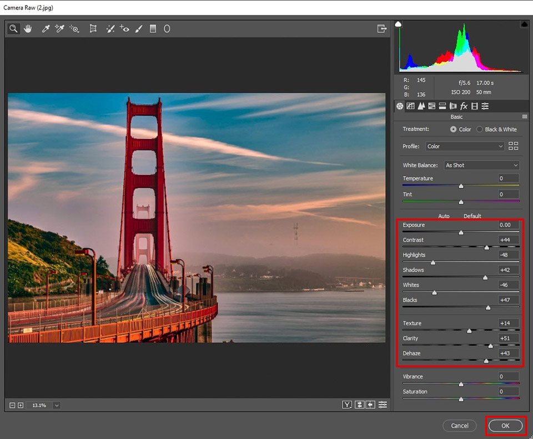
Task: Open the zoom level dropdown
Action: (x=56, y=405)
